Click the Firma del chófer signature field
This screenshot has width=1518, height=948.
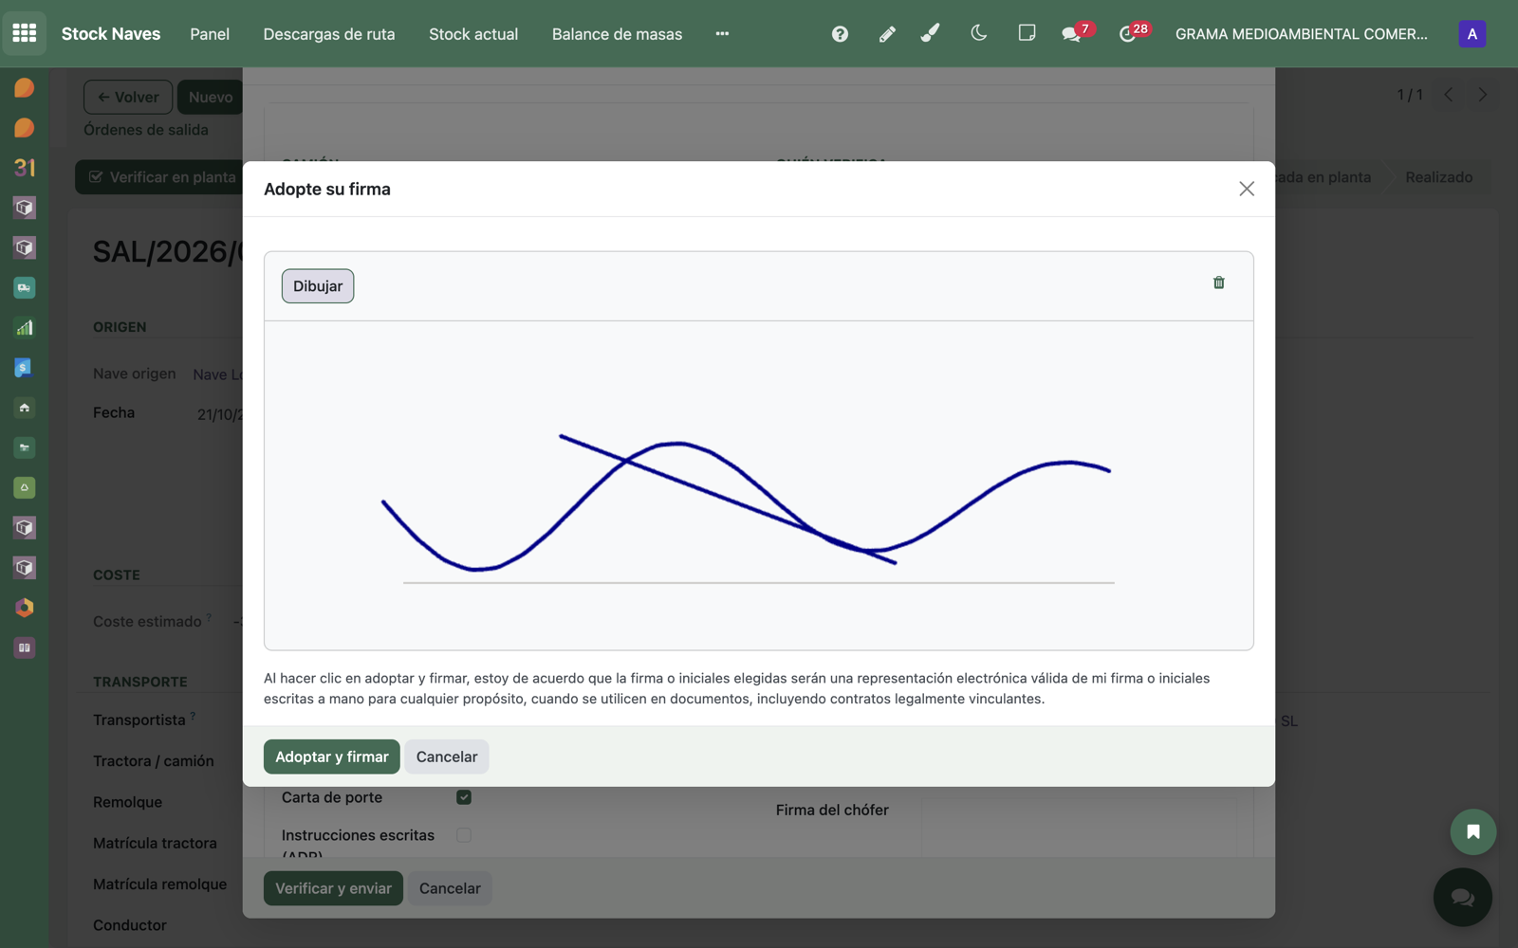tap(1079, 828)
